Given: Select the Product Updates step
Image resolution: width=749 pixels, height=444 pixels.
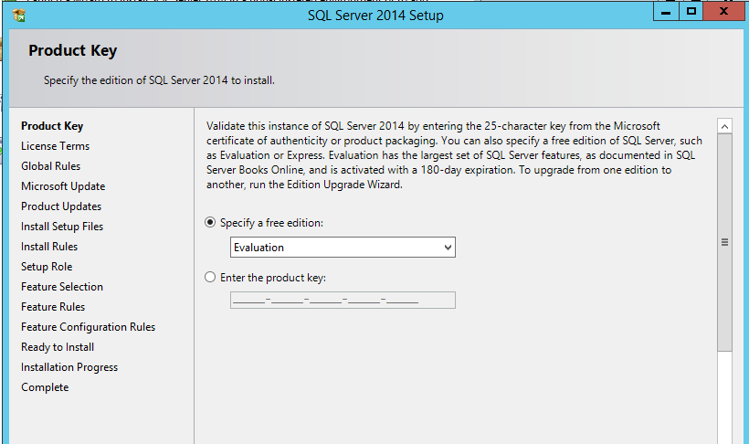Looking at the screenshot, I should coord(61,206).
